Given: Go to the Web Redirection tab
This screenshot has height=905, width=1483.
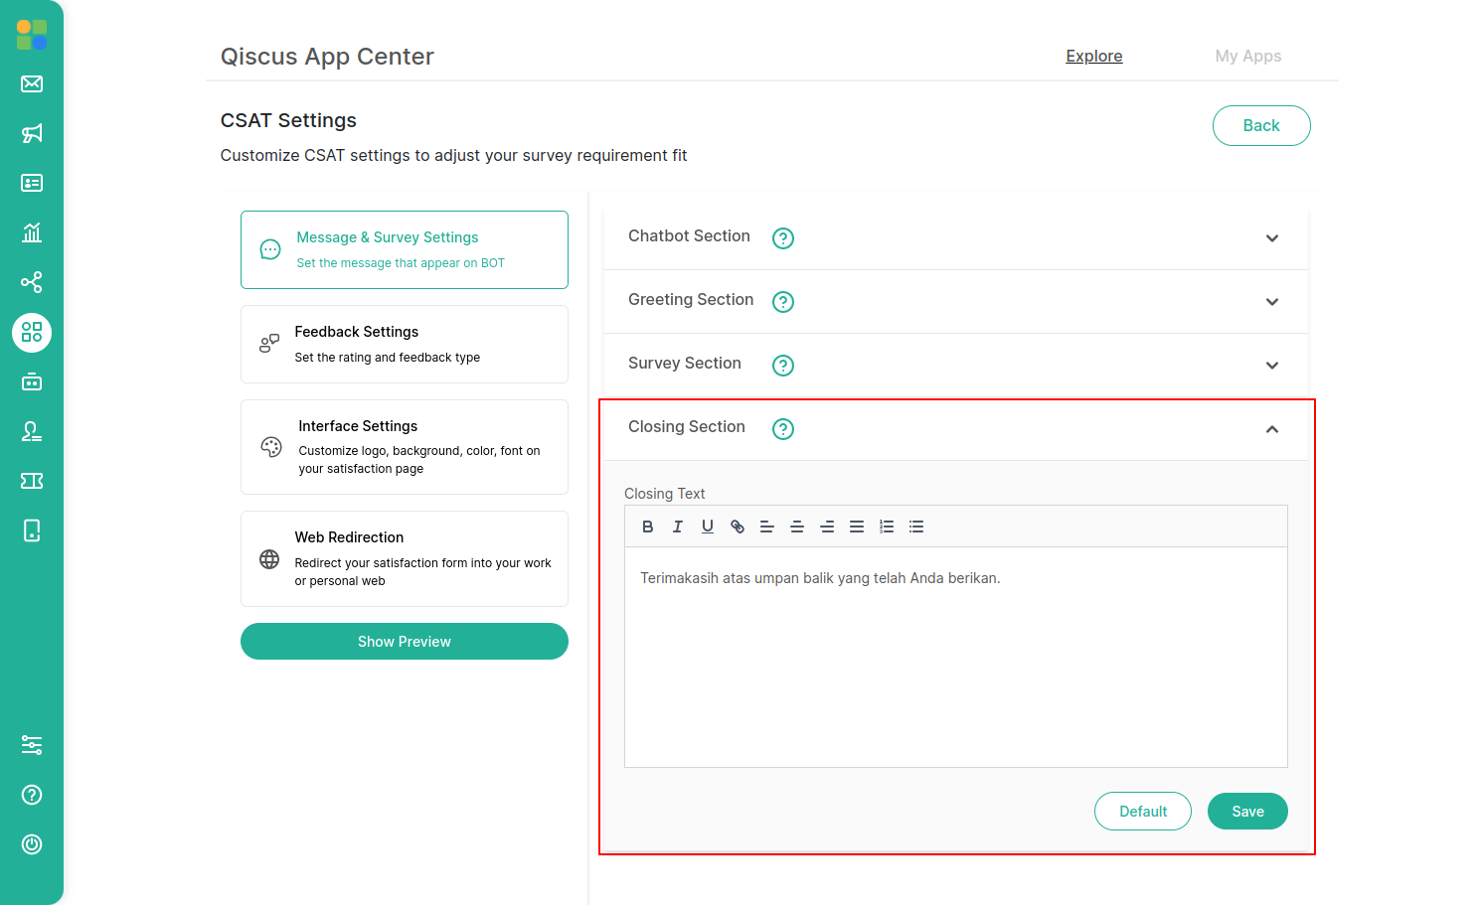Looking at the screenshot, I should [404, 558].
